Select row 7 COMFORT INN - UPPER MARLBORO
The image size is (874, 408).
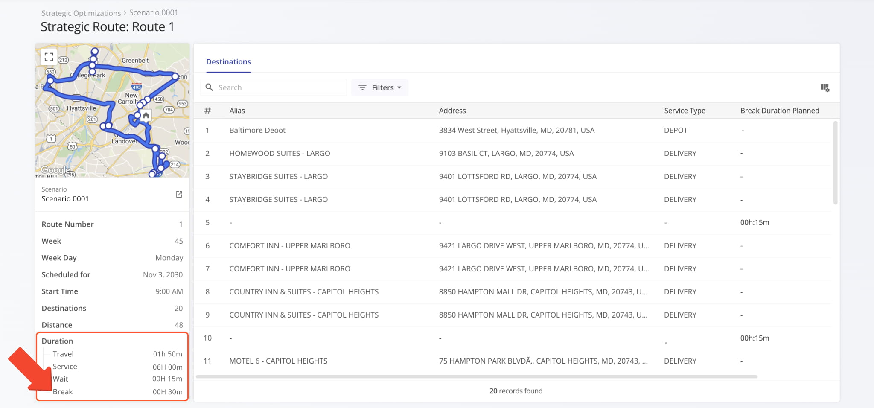[x=512, y=268]
